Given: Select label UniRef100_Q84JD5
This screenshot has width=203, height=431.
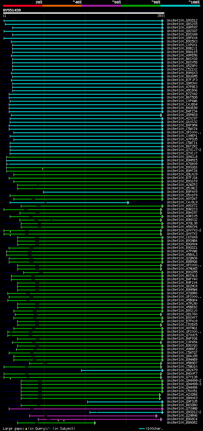Looking at the screenshot, I should point(182,356).
